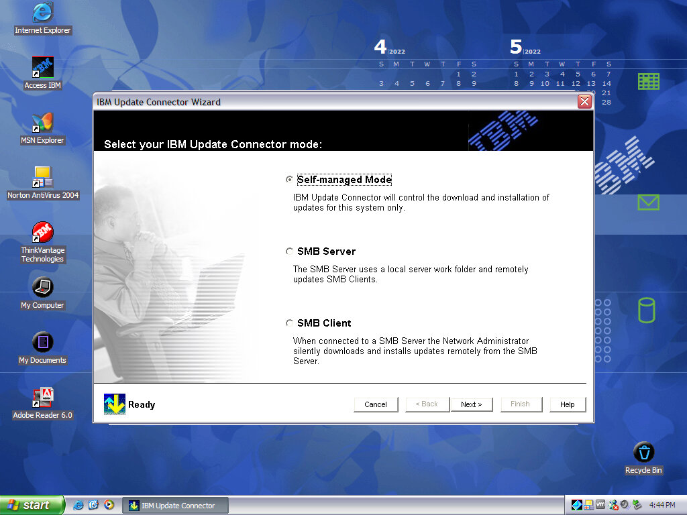This screenshot has height=515, width=687.
Task: Click the taskbar clock showing 4:44 PM
Action: [662, 506]
